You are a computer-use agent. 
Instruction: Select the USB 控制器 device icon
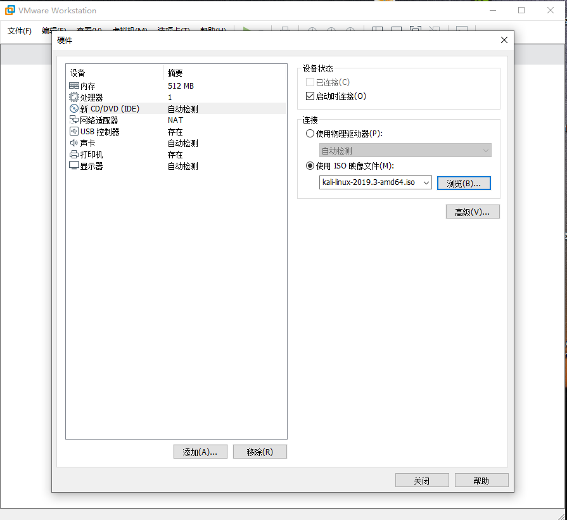point(73,131)
